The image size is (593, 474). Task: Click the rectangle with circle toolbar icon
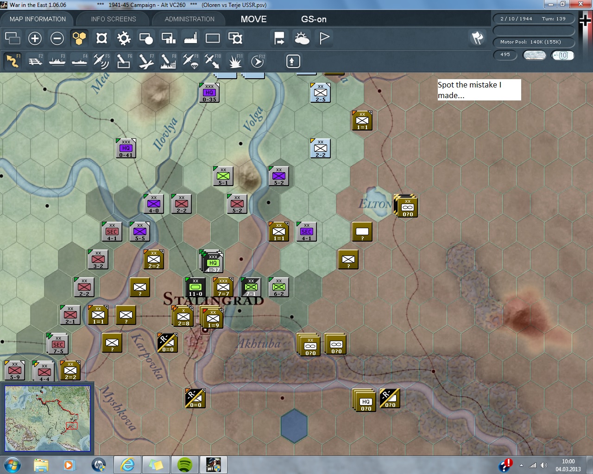point(146,38)
